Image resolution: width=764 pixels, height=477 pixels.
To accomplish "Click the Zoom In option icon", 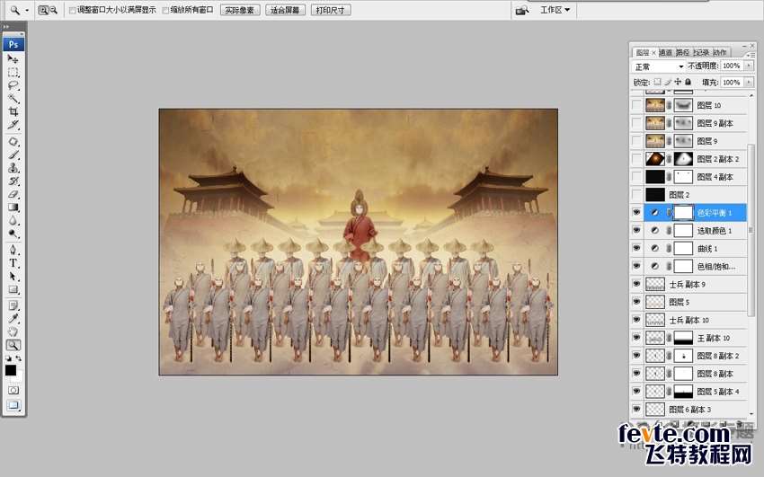I will coord(43,10).
